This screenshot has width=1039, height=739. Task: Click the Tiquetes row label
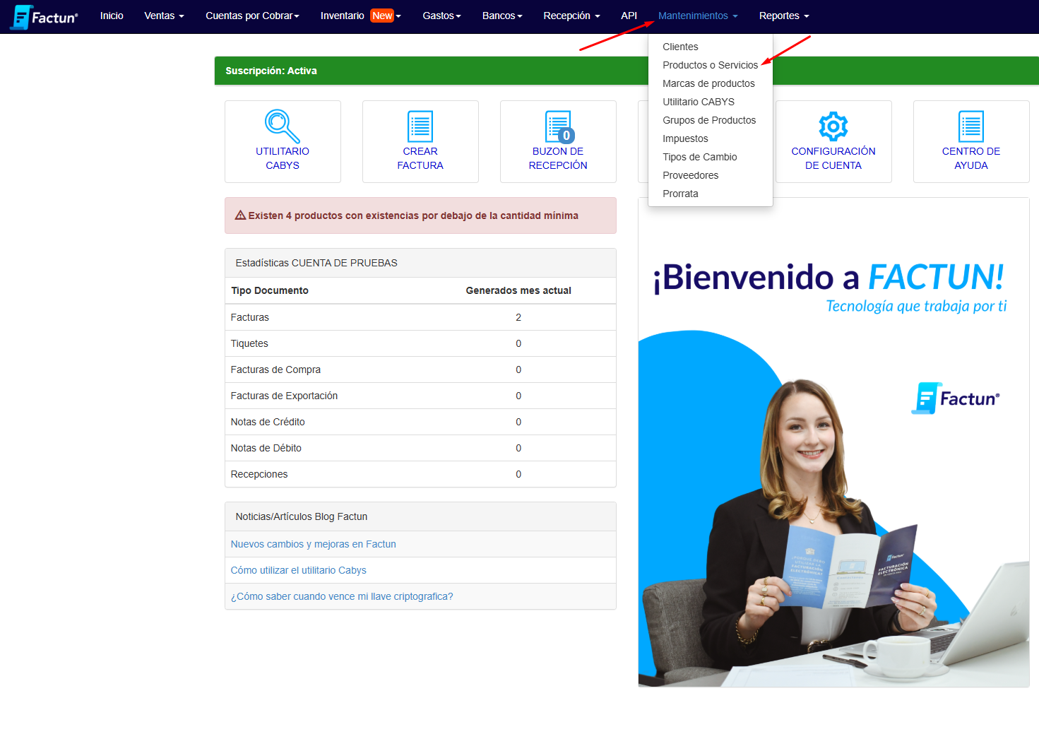coord(249,343)
